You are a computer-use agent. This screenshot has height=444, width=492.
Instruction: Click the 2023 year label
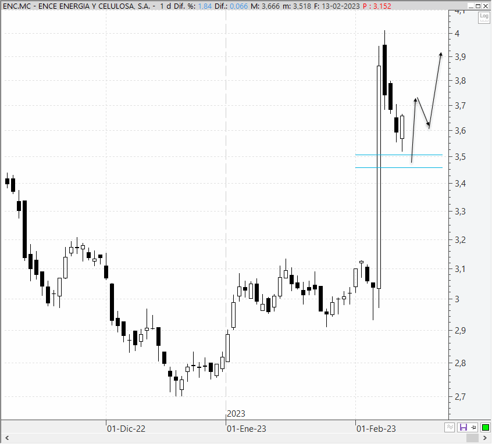(236, 414)
